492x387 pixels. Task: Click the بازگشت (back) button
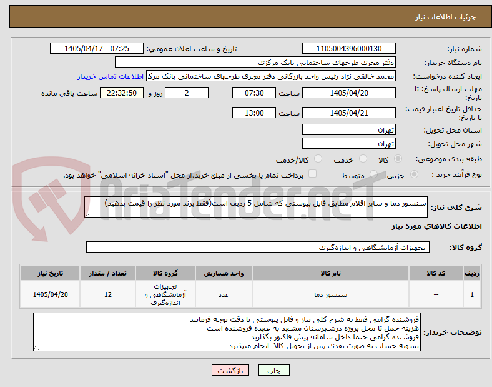tap(230, 370)
